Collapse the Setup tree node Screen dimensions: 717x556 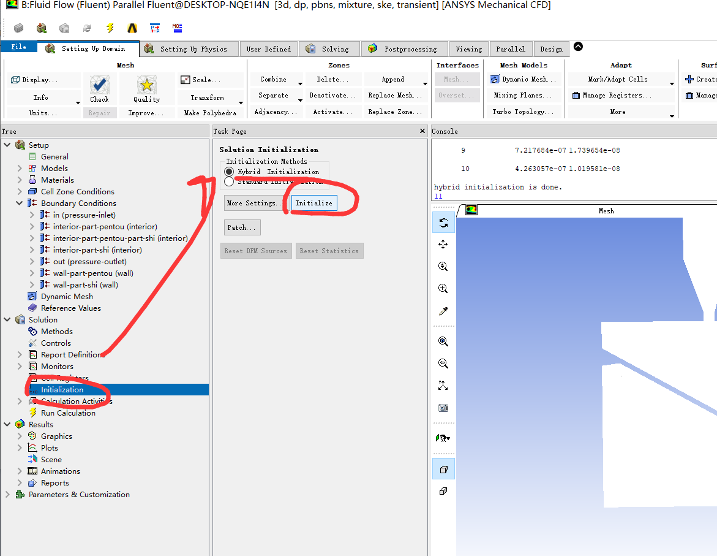[x=7, y=145]
